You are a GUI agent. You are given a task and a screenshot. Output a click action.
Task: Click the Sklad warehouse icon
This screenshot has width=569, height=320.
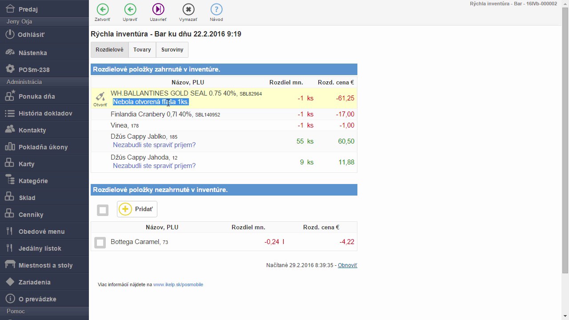(x=10, y=197)
